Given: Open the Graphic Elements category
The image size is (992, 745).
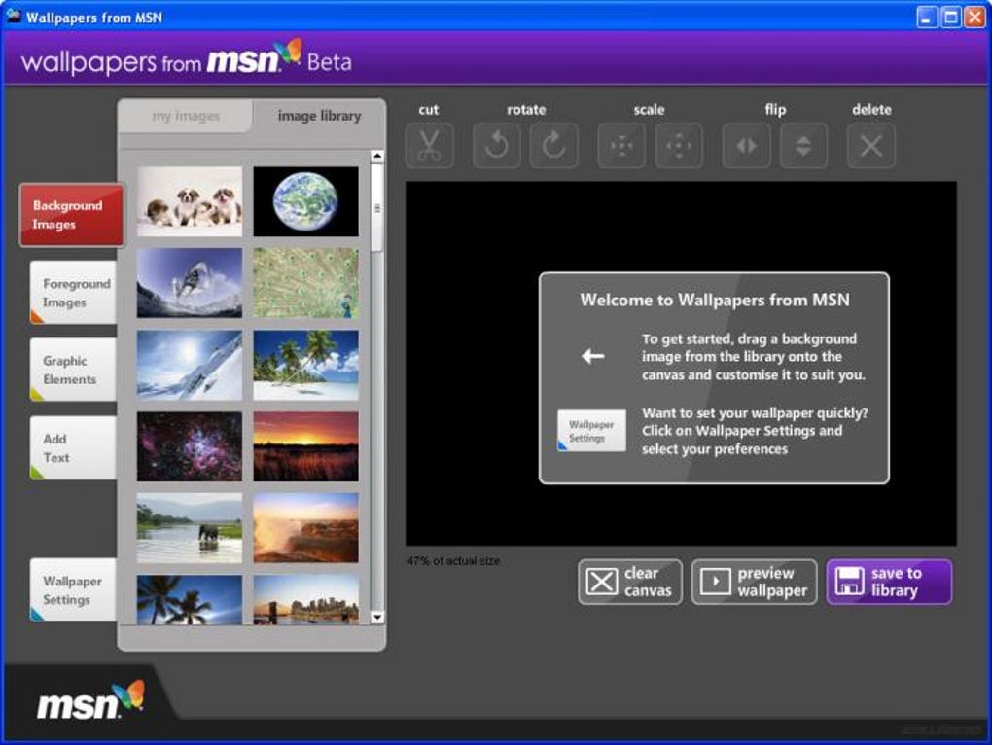Looking at the screenshot, I should pos(73,370).
